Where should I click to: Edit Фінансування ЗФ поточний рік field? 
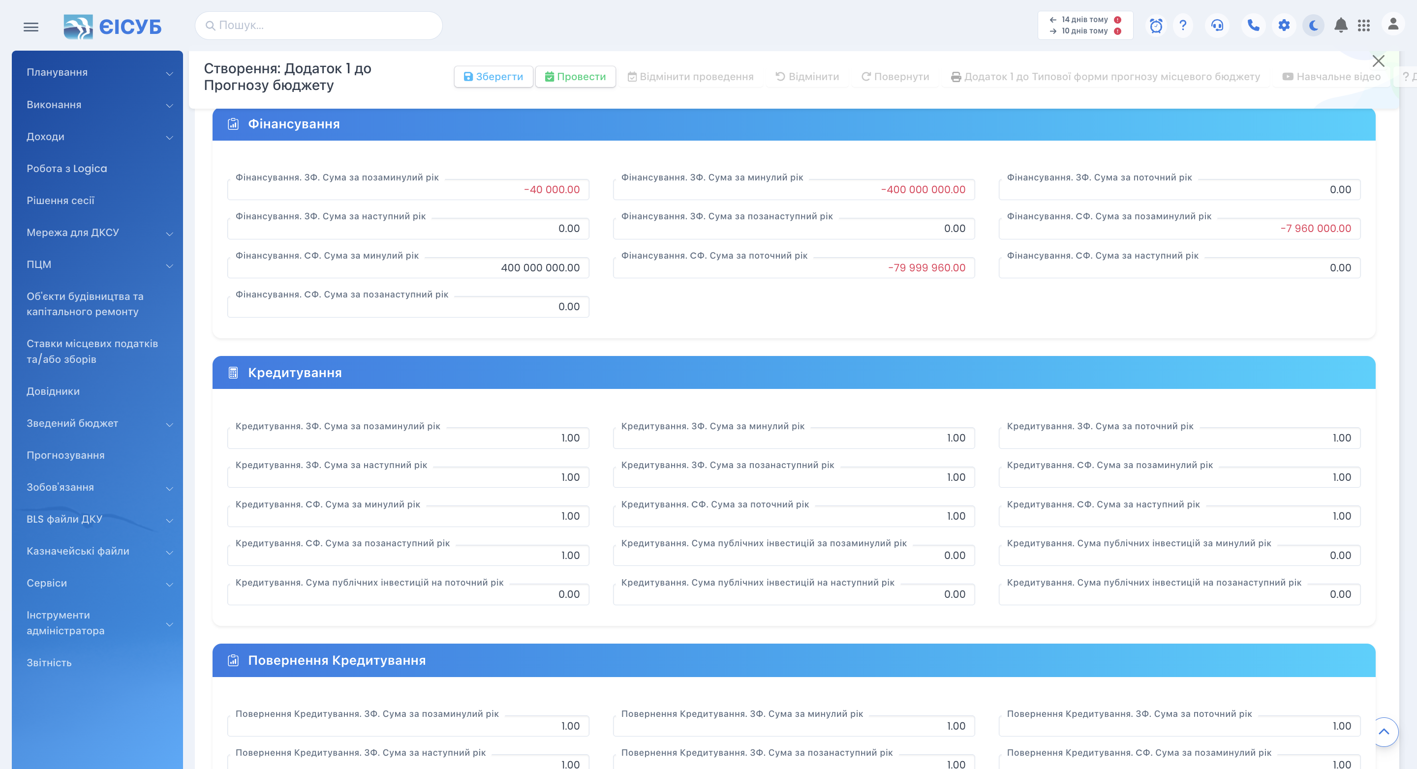1179,190
